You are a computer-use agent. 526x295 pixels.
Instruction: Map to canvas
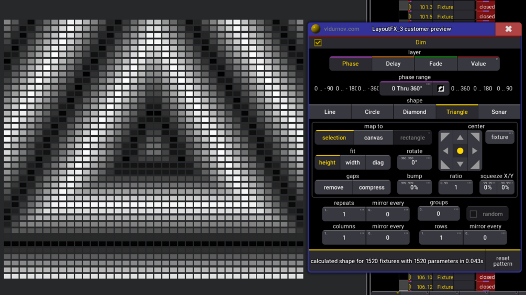(373, 137)
